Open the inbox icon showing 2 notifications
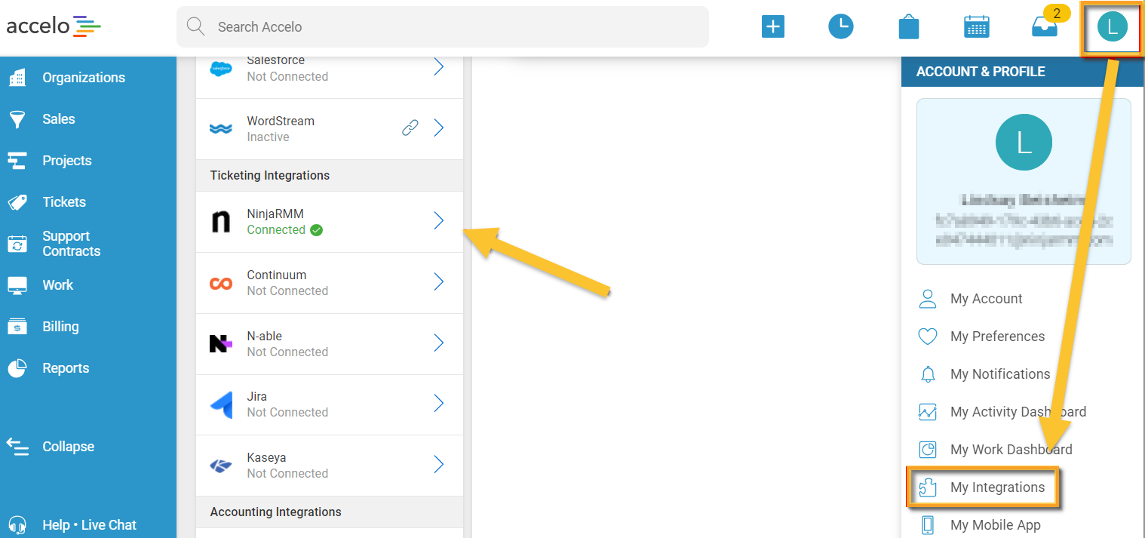The height and width of the screenshot is (538, 1145). coord(1044,26)
